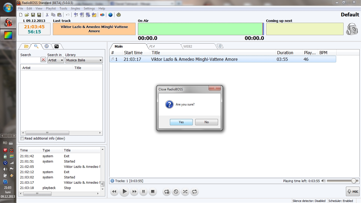Add a new playlist tab with plus icon
This screenshot has width=361, height=203.
[220, 46]
